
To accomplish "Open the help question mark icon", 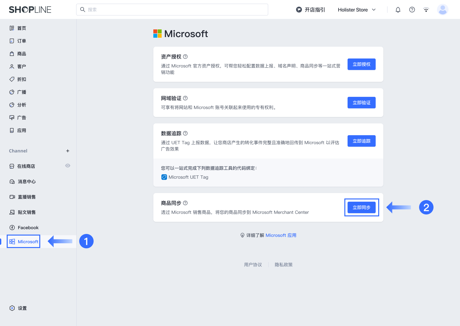I will (x=412, y=10).
